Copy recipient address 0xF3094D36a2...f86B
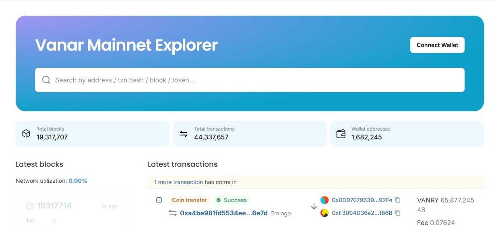496x229 pixels. (398, 213)
